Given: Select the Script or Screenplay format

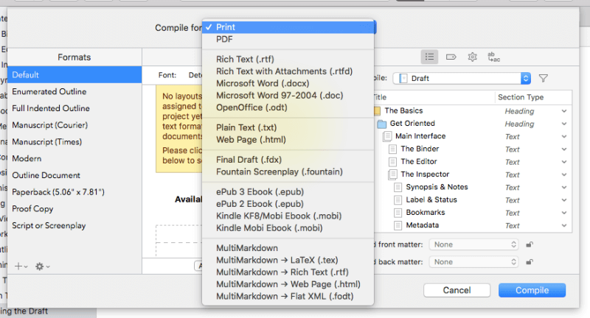Looking at the screenshot, I should [74, 226].
